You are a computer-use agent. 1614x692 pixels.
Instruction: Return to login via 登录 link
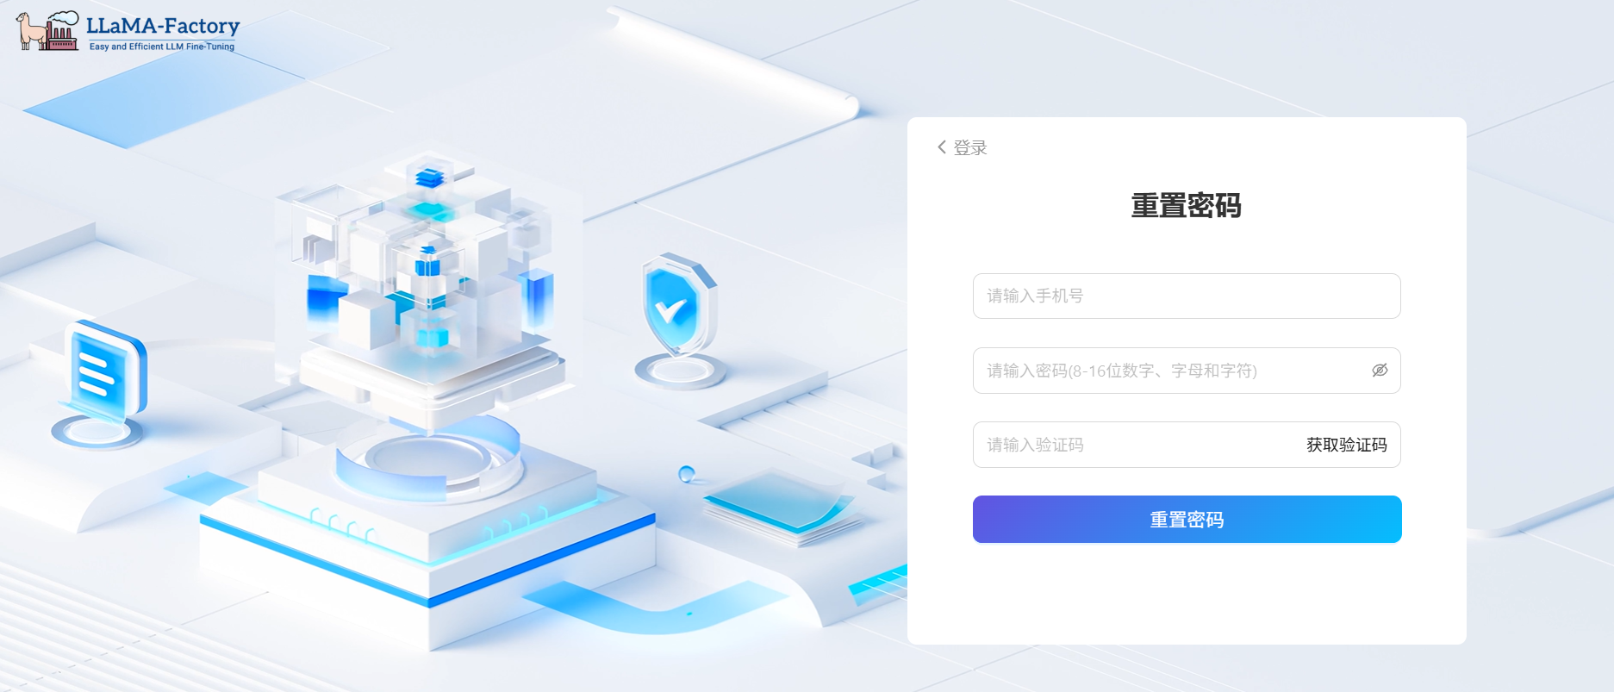(970, 147)
